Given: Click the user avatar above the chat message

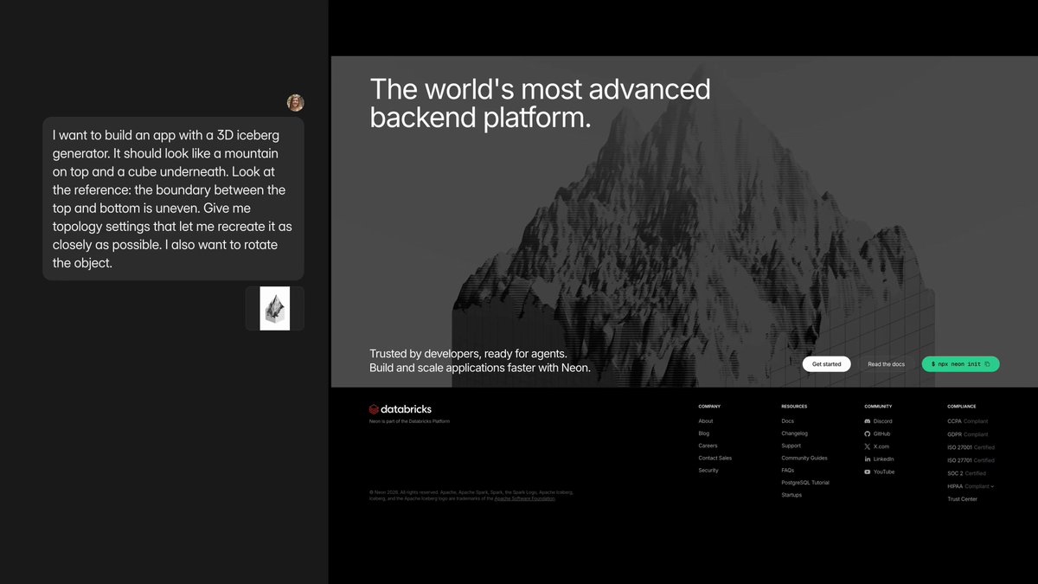Looking at the screenshot, I should point(296,103).
